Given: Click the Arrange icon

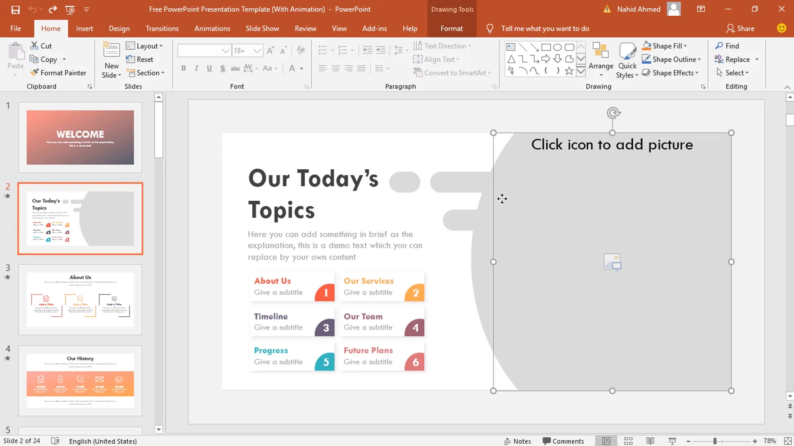Looking at the screenshot, I should (600, 51).
